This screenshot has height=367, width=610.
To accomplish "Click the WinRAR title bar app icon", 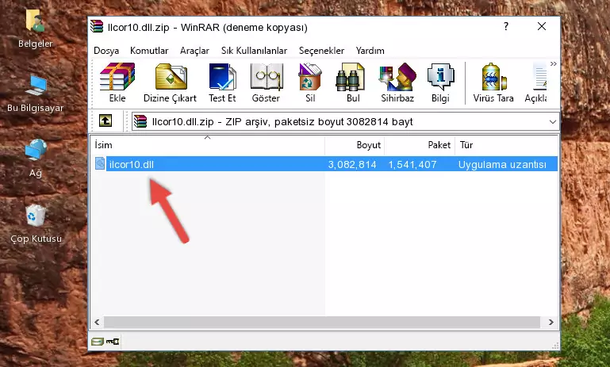I will click(98, 27).
